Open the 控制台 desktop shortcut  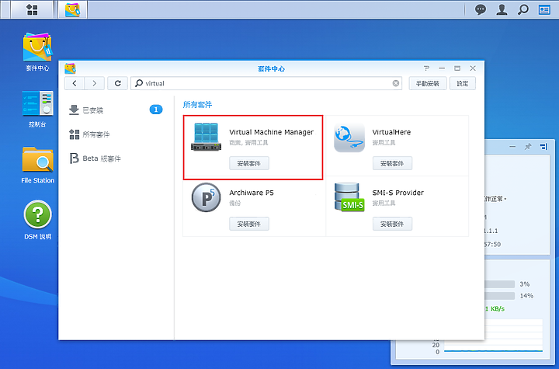click(x=37, y=109)
